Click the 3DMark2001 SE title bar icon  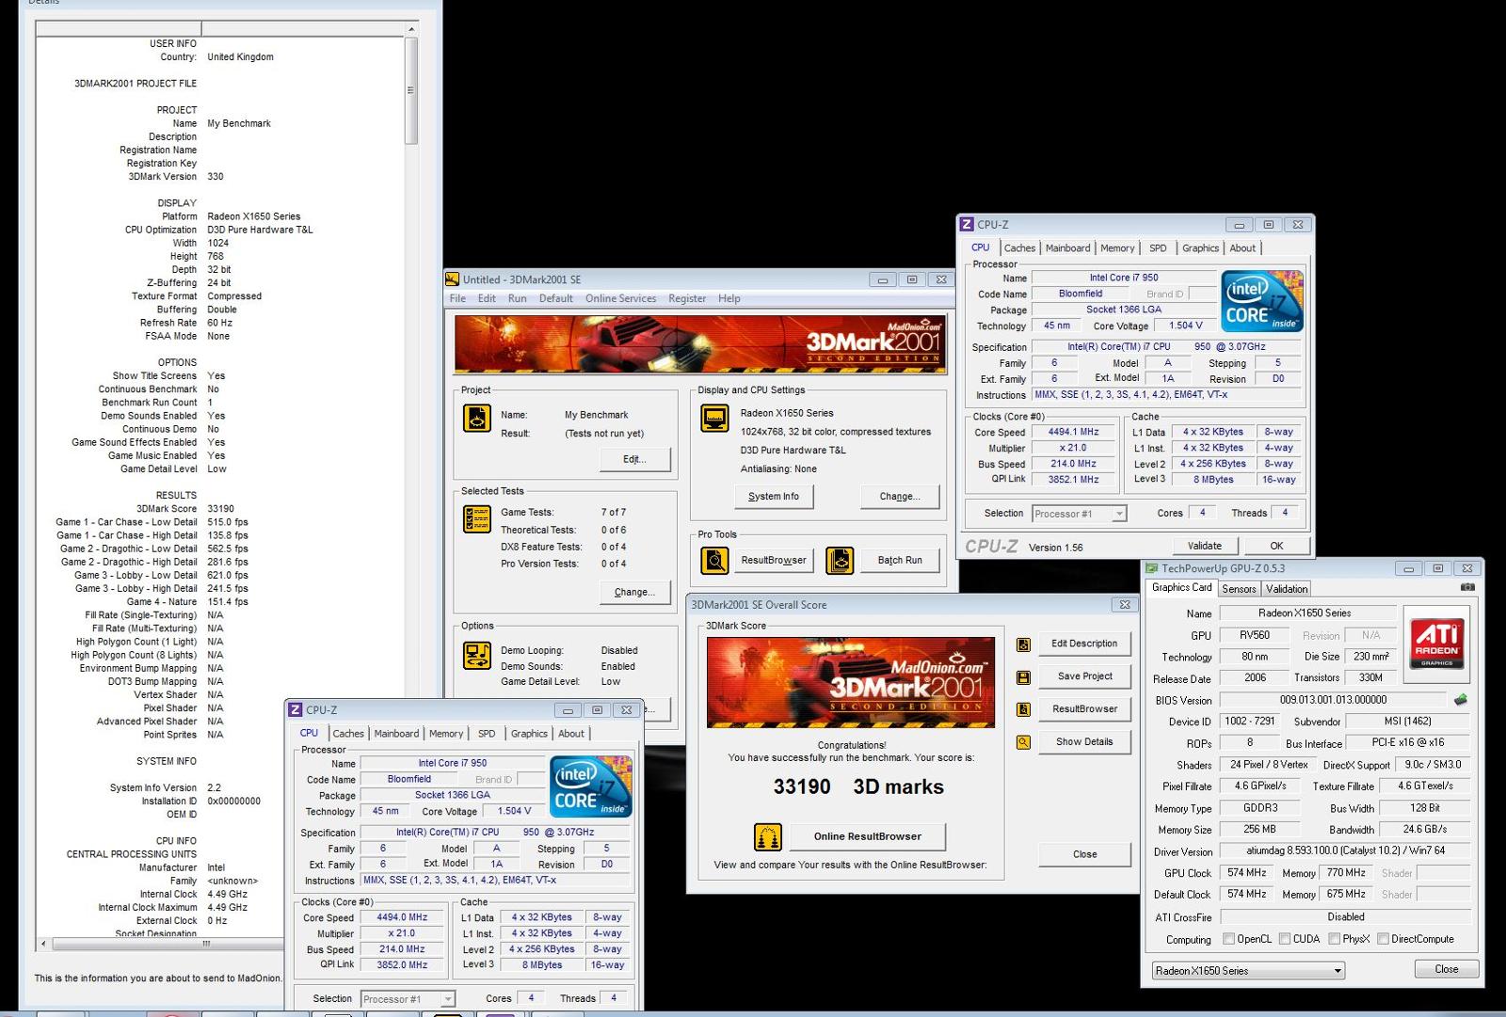point(452,279)
